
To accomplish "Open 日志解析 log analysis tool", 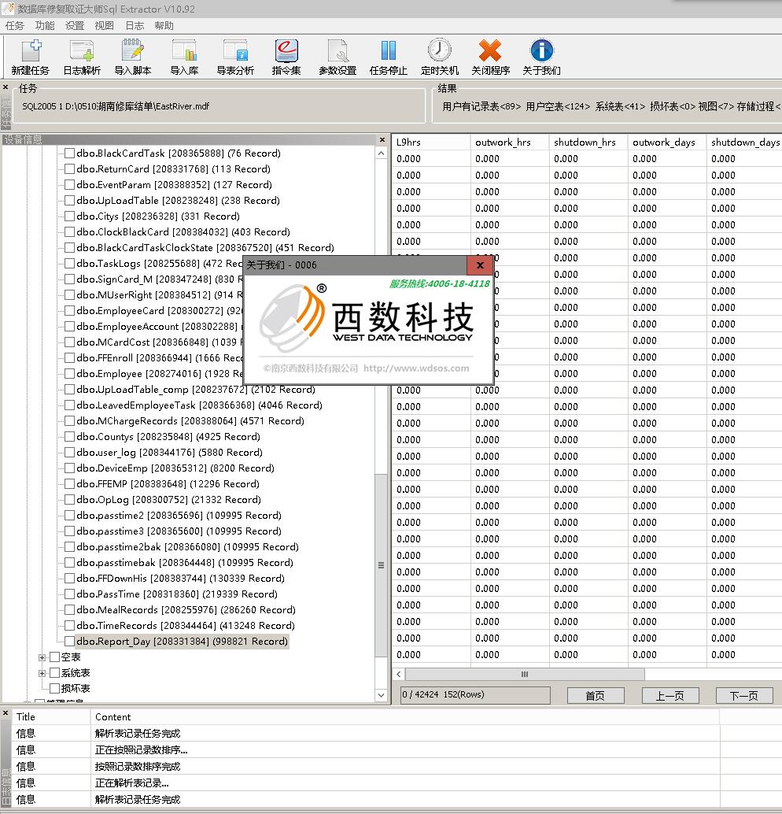I will (82, 57).
